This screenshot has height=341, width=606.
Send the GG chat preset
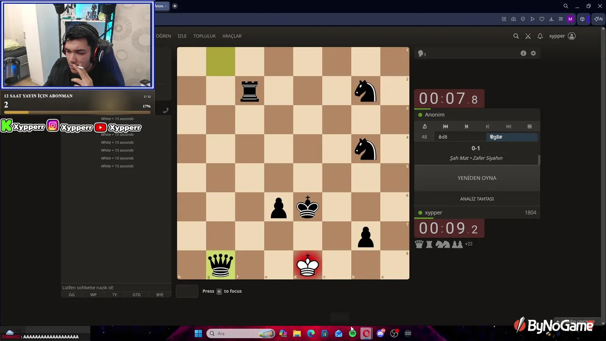coord(71,295)
